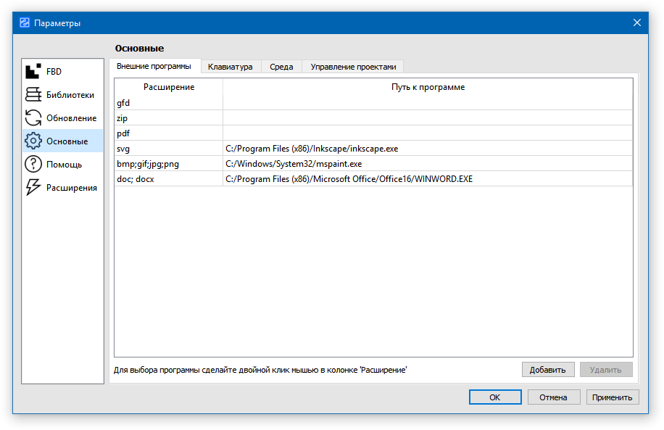Click the Расширения lightning bolt icon

coord(33,188)
